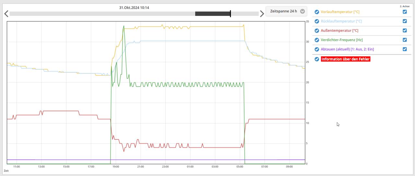Click the 09:00 time axis label
The width and height of the screenshot is (415, 176).
click(290, 167)
